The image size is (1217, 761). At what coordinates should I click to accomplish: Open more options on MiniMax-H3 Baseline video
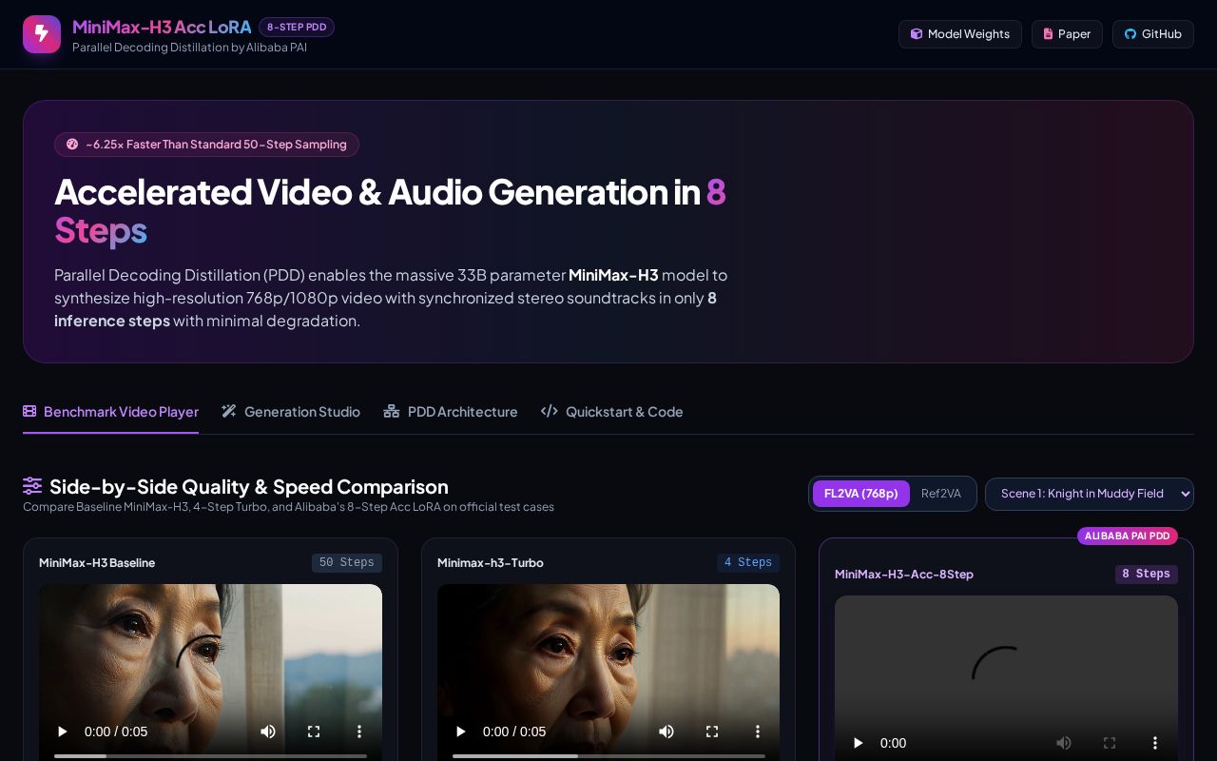tap(359, 732)
